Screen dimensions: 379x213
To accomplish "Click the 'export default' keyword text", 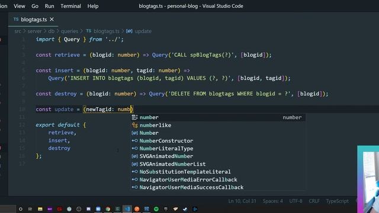I will point(57,125).
